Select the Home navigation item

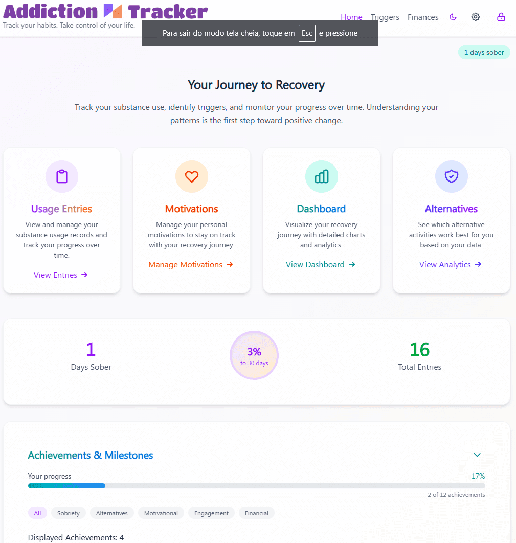[x=351, y=17]
